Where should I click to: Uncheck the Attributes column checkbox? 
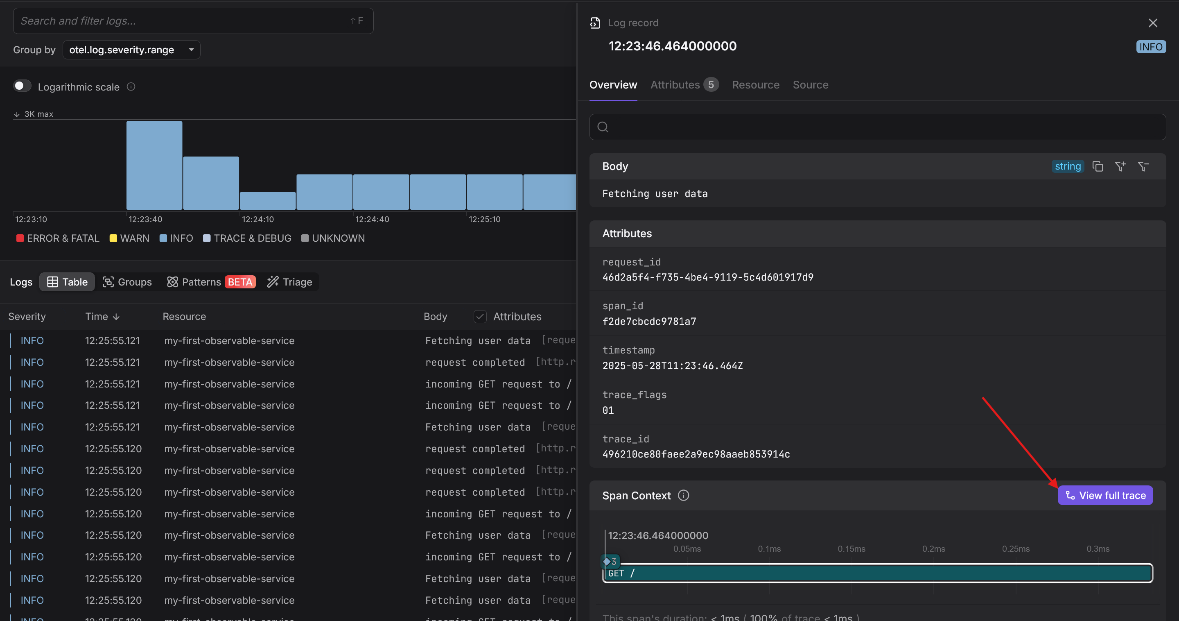(480, 317)
